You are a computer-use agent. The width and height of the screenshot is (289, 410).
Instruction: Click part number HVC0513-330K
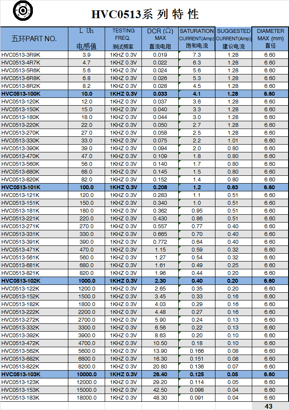[x=20, y=141]
